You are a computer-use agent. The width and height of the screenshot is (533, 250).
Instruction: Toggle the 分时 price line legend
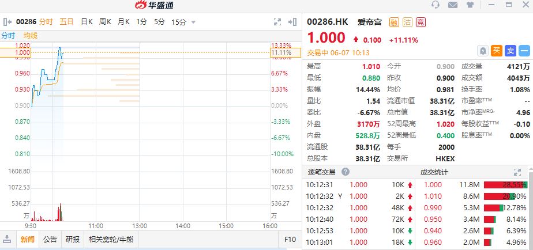pos(8,36)
